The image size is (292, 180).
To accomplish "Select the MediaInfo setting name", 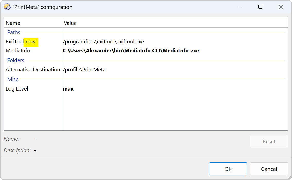I will pos(18,51).
